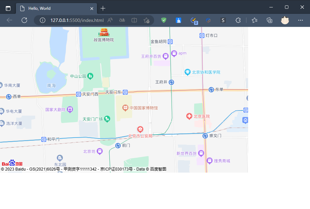Image resolution: width=310 pixels, height=209 pixels.
Task: Reload the page with the refresh icon
Action: [24, 20]
